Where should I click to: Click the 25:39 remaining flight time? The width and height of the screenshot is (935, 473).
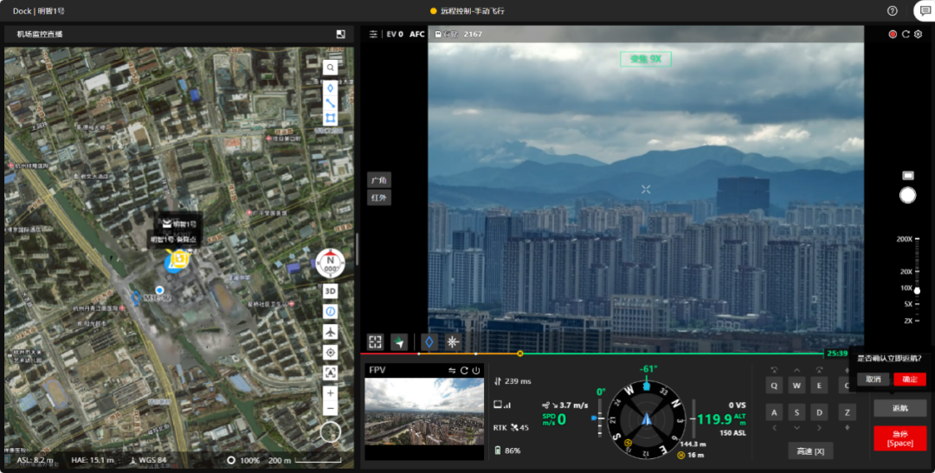tap(836, 353)
